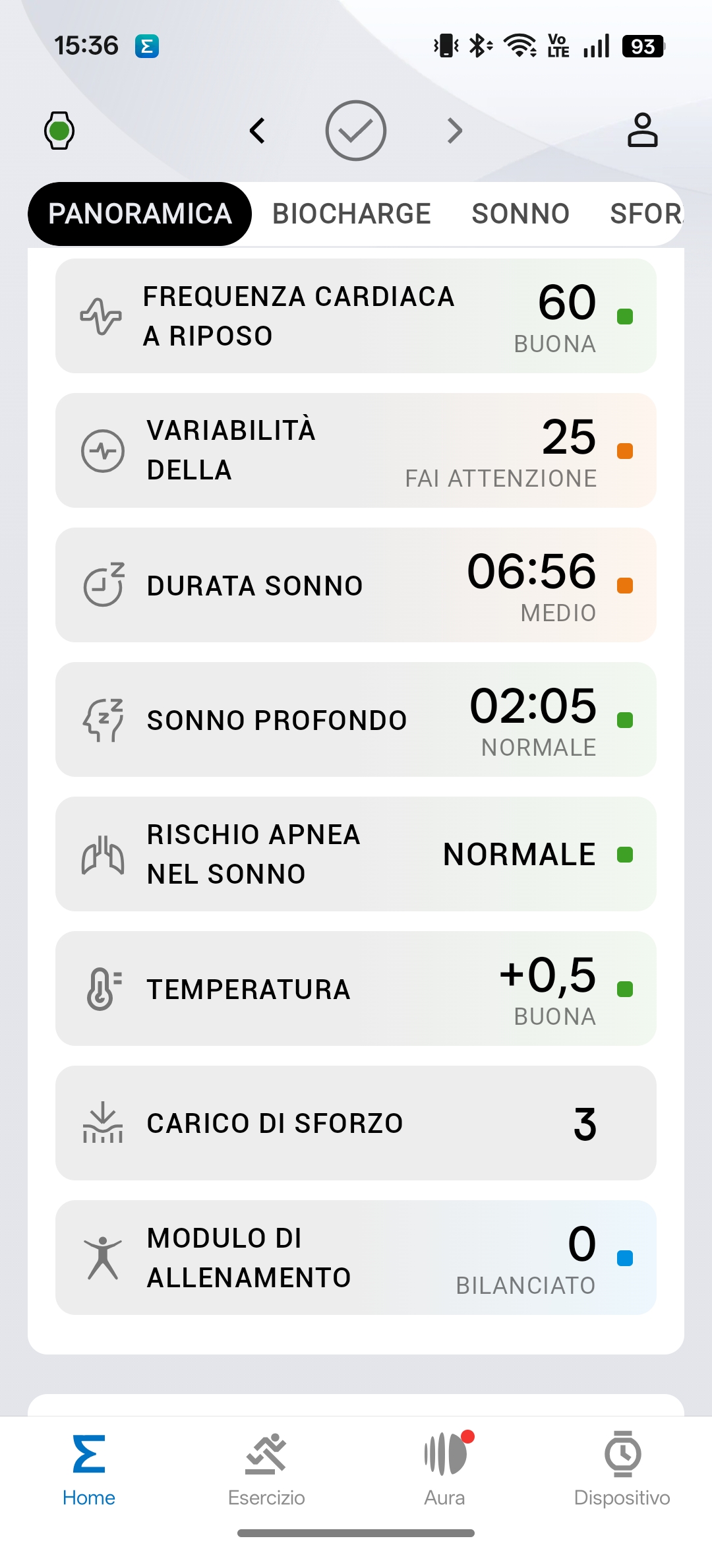Go to next day with right chevron
The image size is (712, 1551).
point(454,131)
